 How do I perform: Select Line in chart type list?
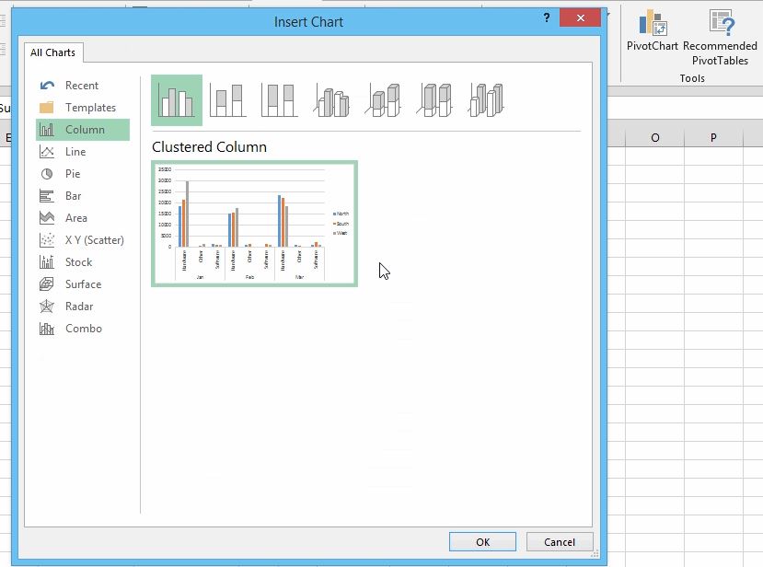[75, 152]
